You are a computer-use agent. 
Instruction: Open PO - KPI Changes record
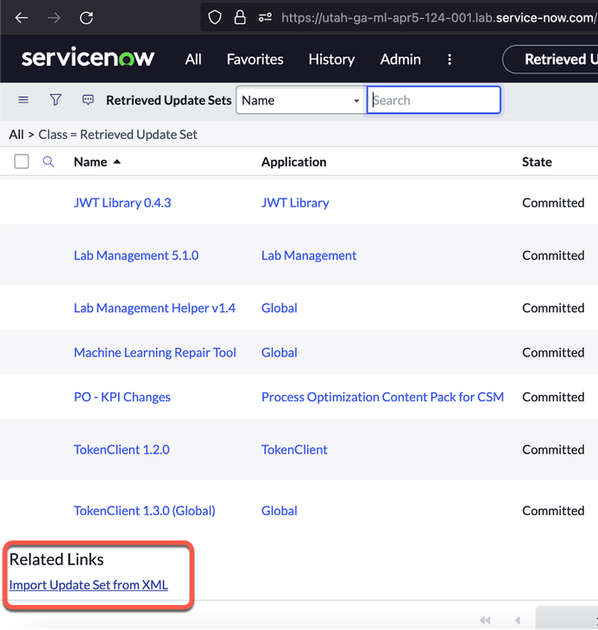pyautogui.click(x=122, y=397)
